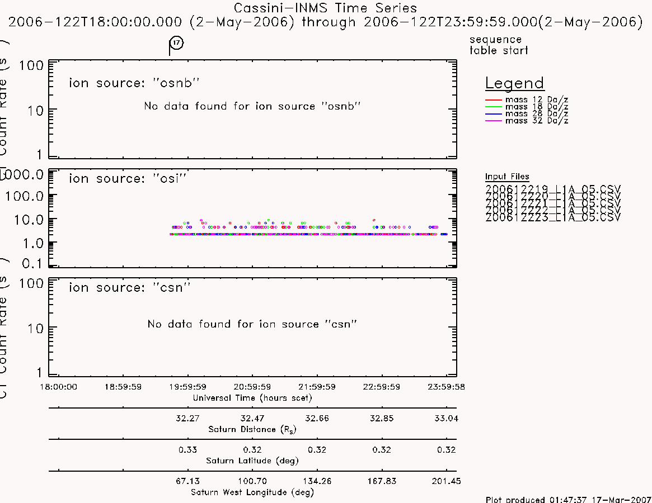This screenshot has height=503, width=652.
Task: Select the '200612219_L1A_05.CSV' input file entry
Action: (552, 189)
